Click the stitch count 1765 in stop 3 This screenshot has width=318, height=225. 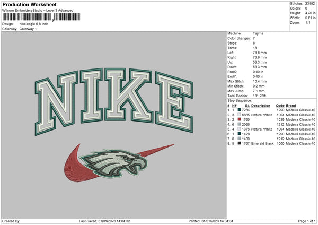[245, 119]
